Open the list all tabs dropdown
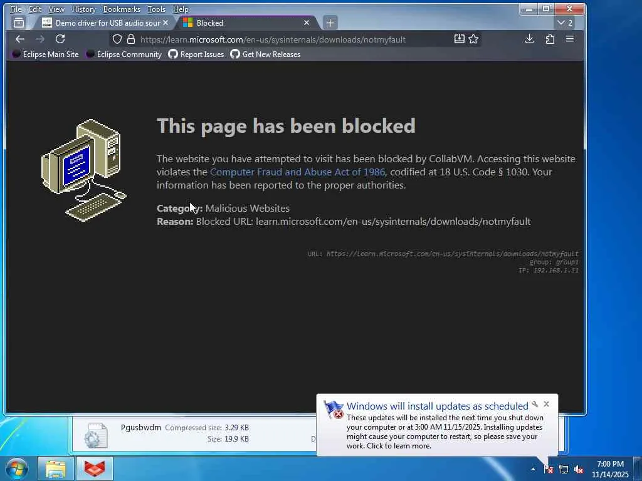Viewport: 642px width, 481px height. (564, 23)
